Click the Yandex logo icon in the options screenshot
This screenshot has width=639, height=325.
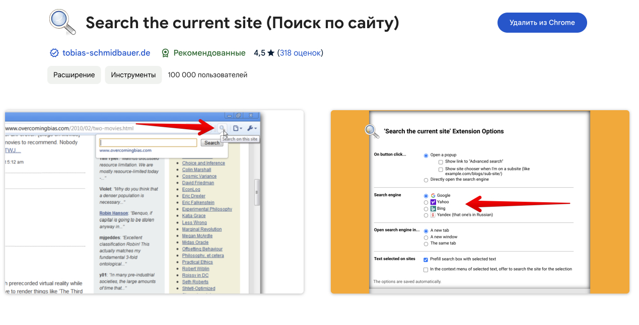coord(433,215)
